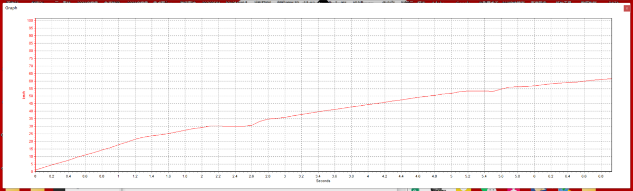This screenshot has width=633, height=191.
Task: Click the 1 second tick label
Action: (x=119, y=176)
